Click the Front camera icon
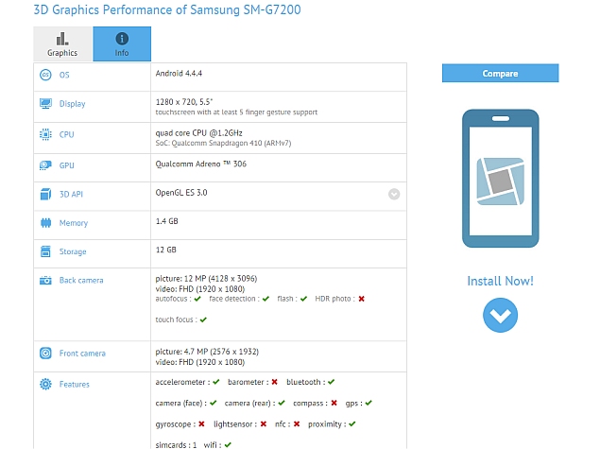 click(x=45, y=354)
